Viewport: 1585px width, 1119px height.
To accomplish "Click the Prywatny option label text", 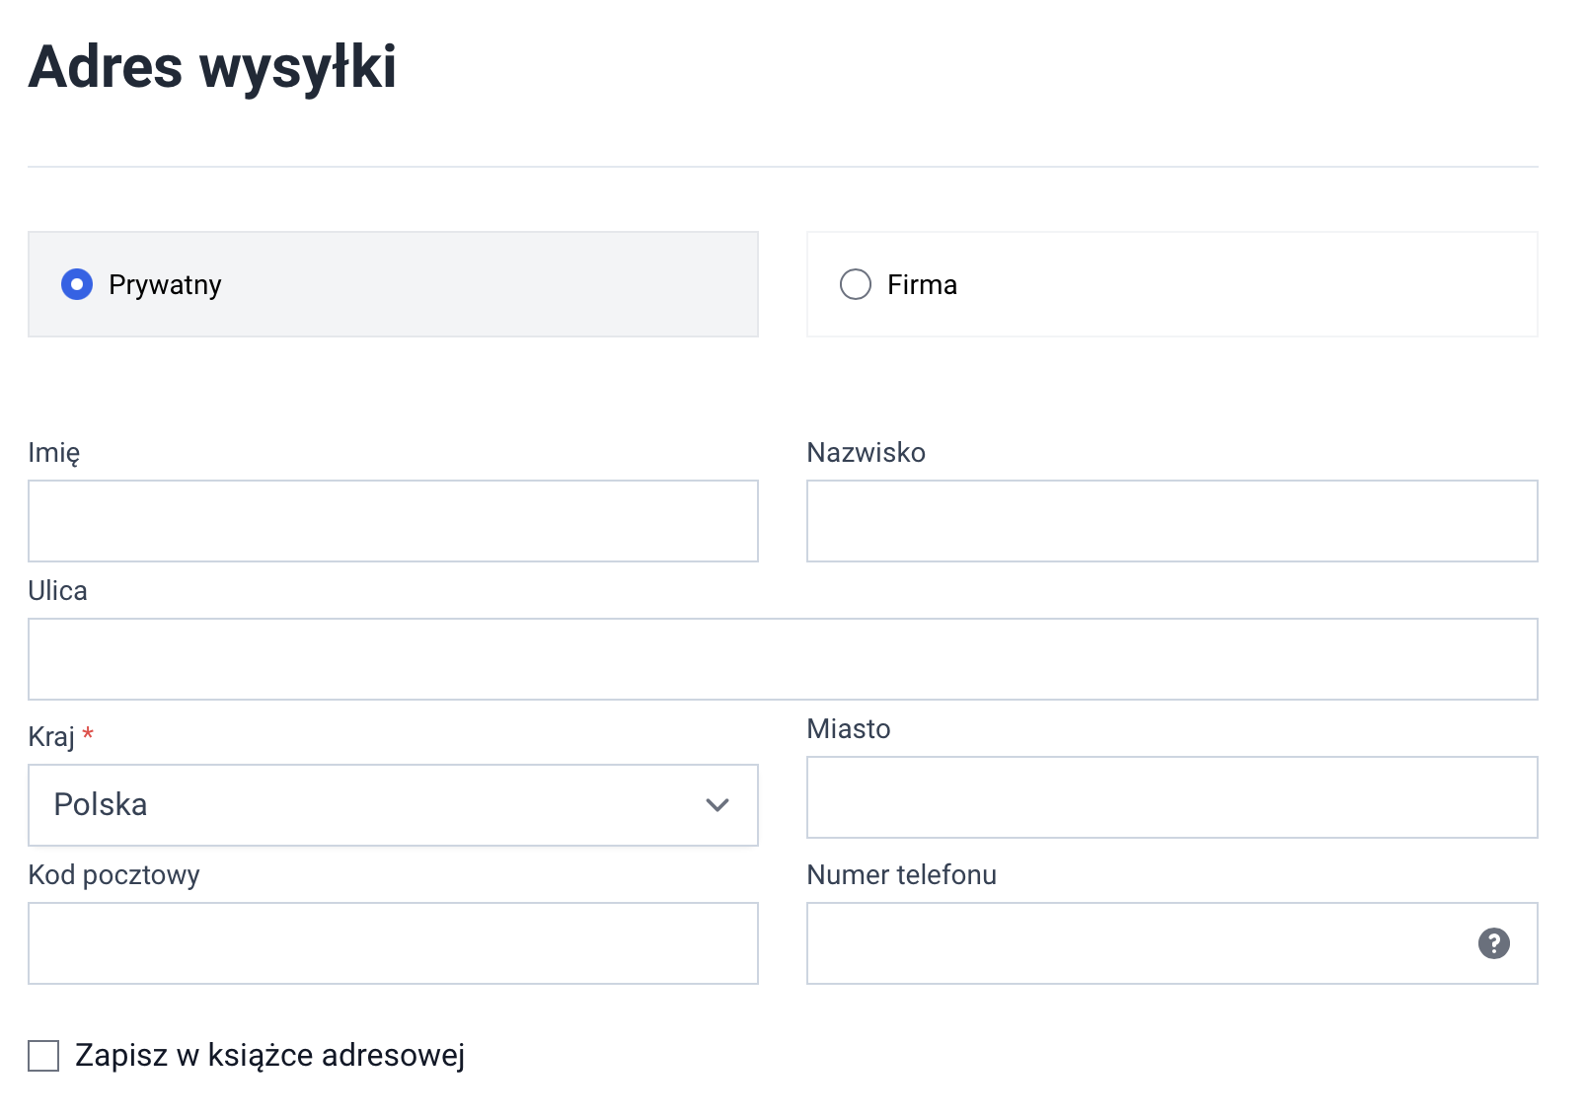I will (165, 285).
